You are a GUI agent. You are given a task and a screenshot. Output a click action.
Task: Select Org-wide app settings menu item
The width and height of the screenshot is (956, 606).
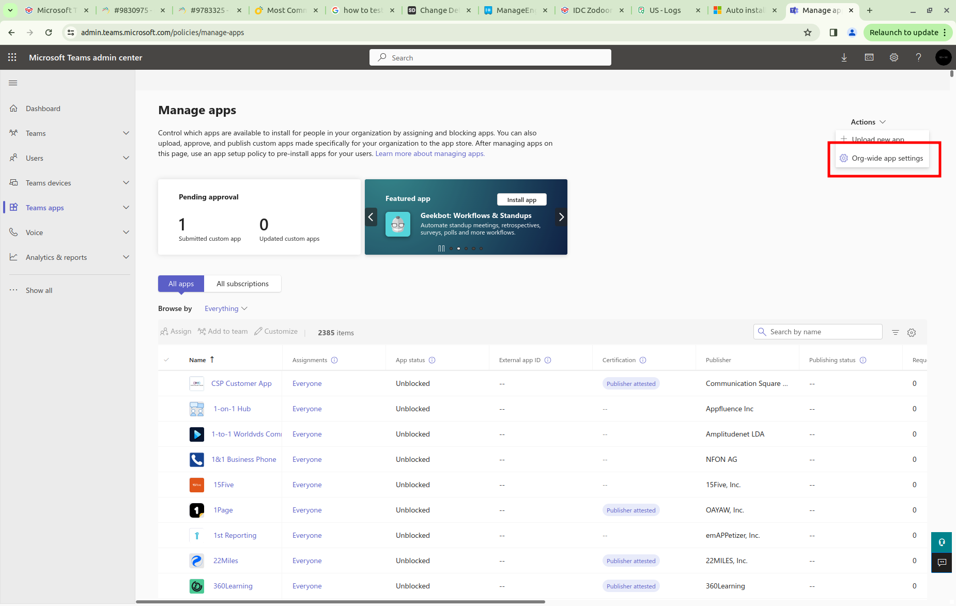tap(882, 158)
